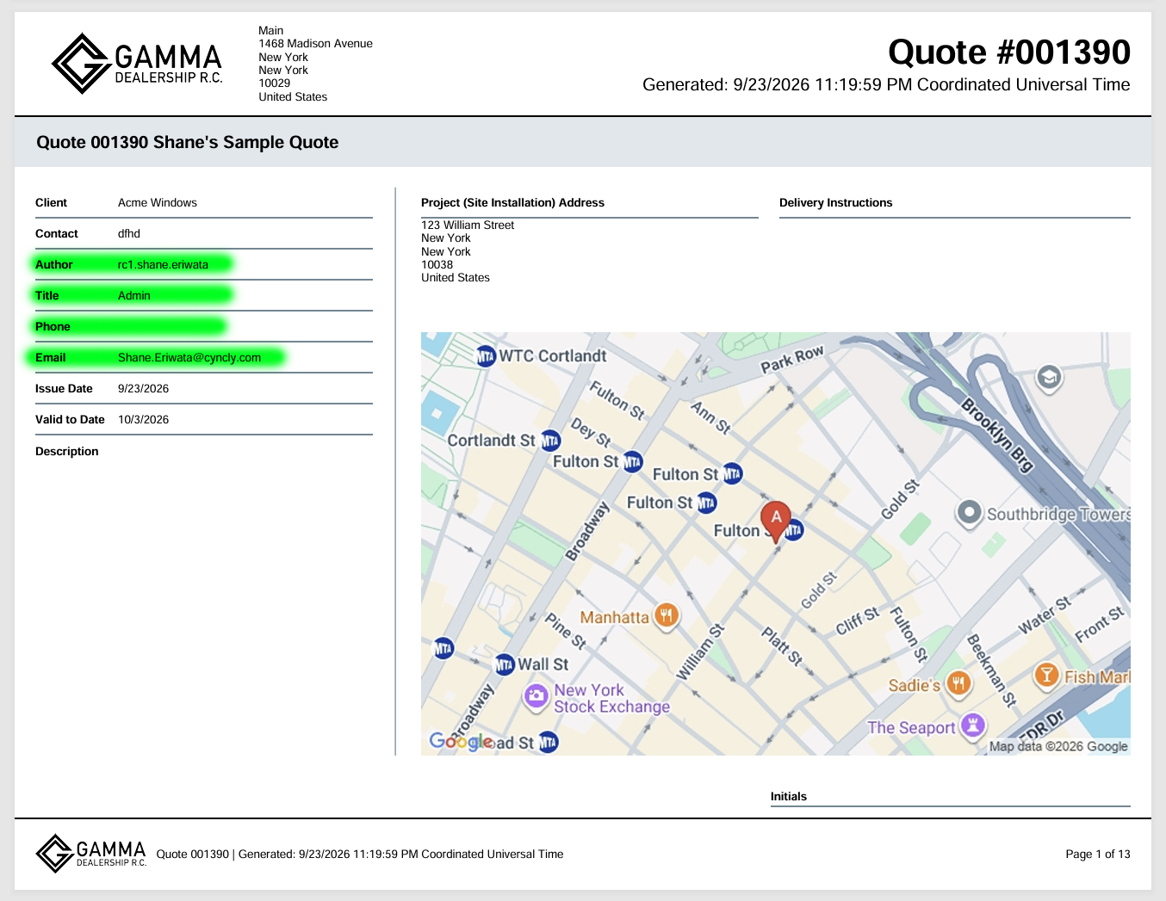Click the heading 'Quote 001390 Shane's Sample Quote'
The width and height of the screenshot is (1166, 901).
[187, 142]
